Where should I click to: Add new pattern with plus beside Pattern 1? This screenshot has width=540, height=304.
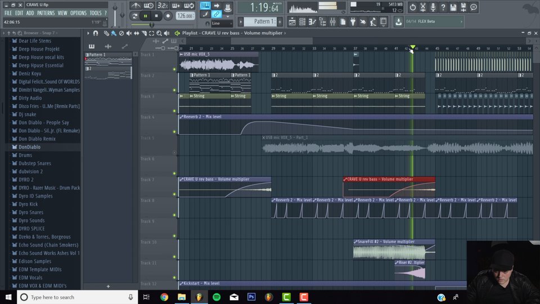pyautogui.click(x=280, y=22)
